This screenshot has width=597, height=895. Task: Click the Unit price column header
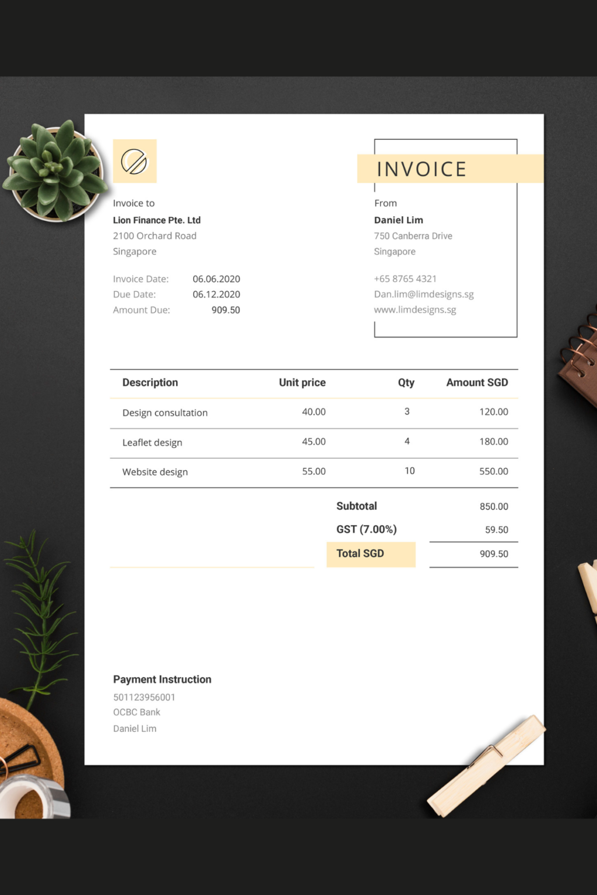click(x=302, y=383)
